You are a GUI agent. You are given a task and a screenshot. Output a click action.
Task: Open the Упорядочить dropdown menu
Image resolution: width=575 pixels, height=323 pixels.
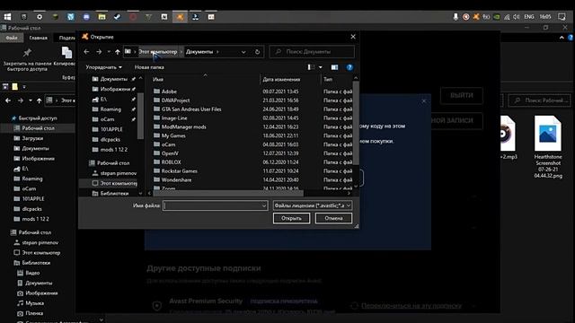(104, 67)
